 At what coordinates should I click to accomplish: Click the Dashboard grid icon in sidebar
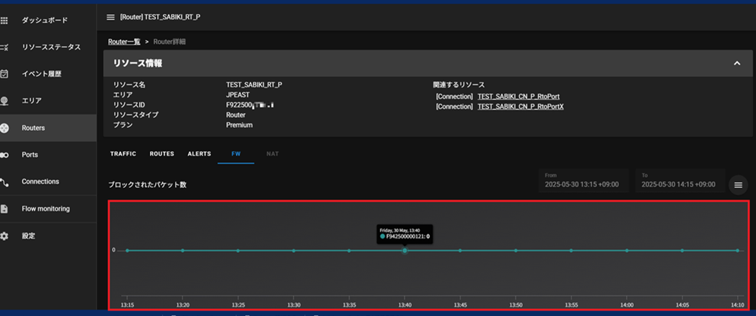4,21
